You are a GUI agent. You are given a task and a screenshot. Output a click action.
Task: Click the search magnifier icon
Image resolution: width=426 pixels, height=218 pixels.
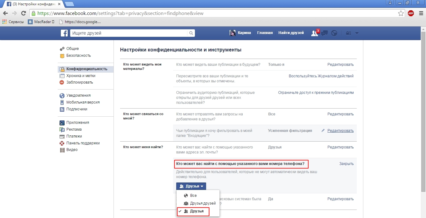191,33
